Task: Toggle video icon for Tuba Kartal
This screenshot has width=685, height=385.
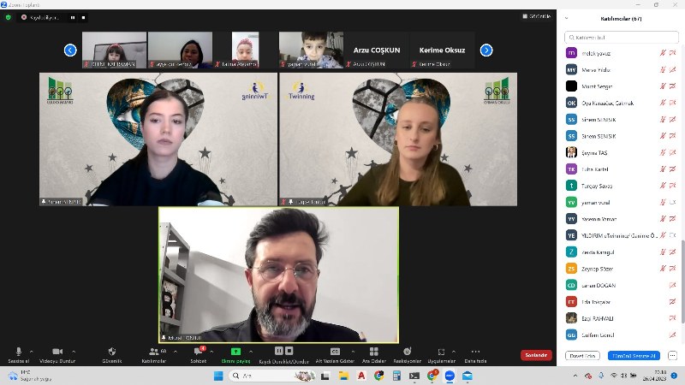Action: click(x=672, y=169)
